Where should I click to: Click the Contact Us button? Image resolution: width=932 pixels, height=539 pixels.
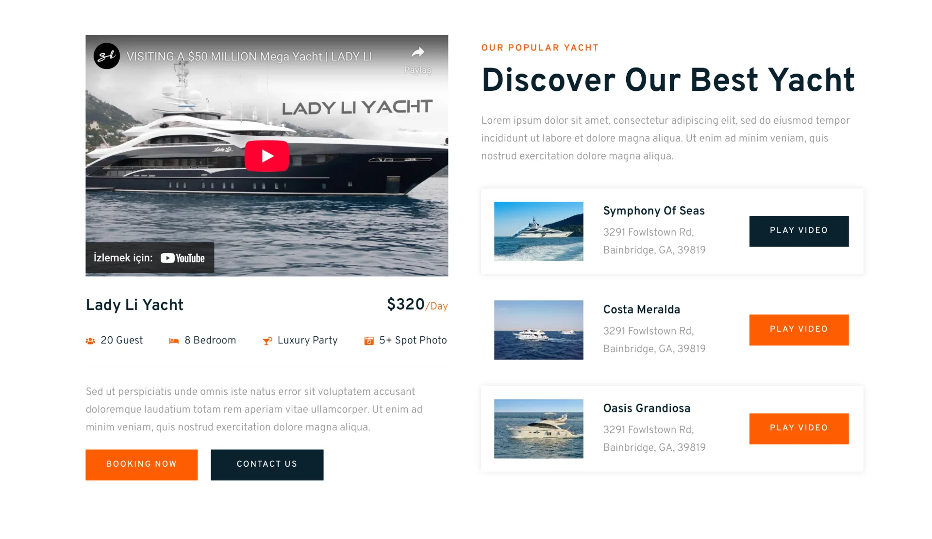coord(267,465)
